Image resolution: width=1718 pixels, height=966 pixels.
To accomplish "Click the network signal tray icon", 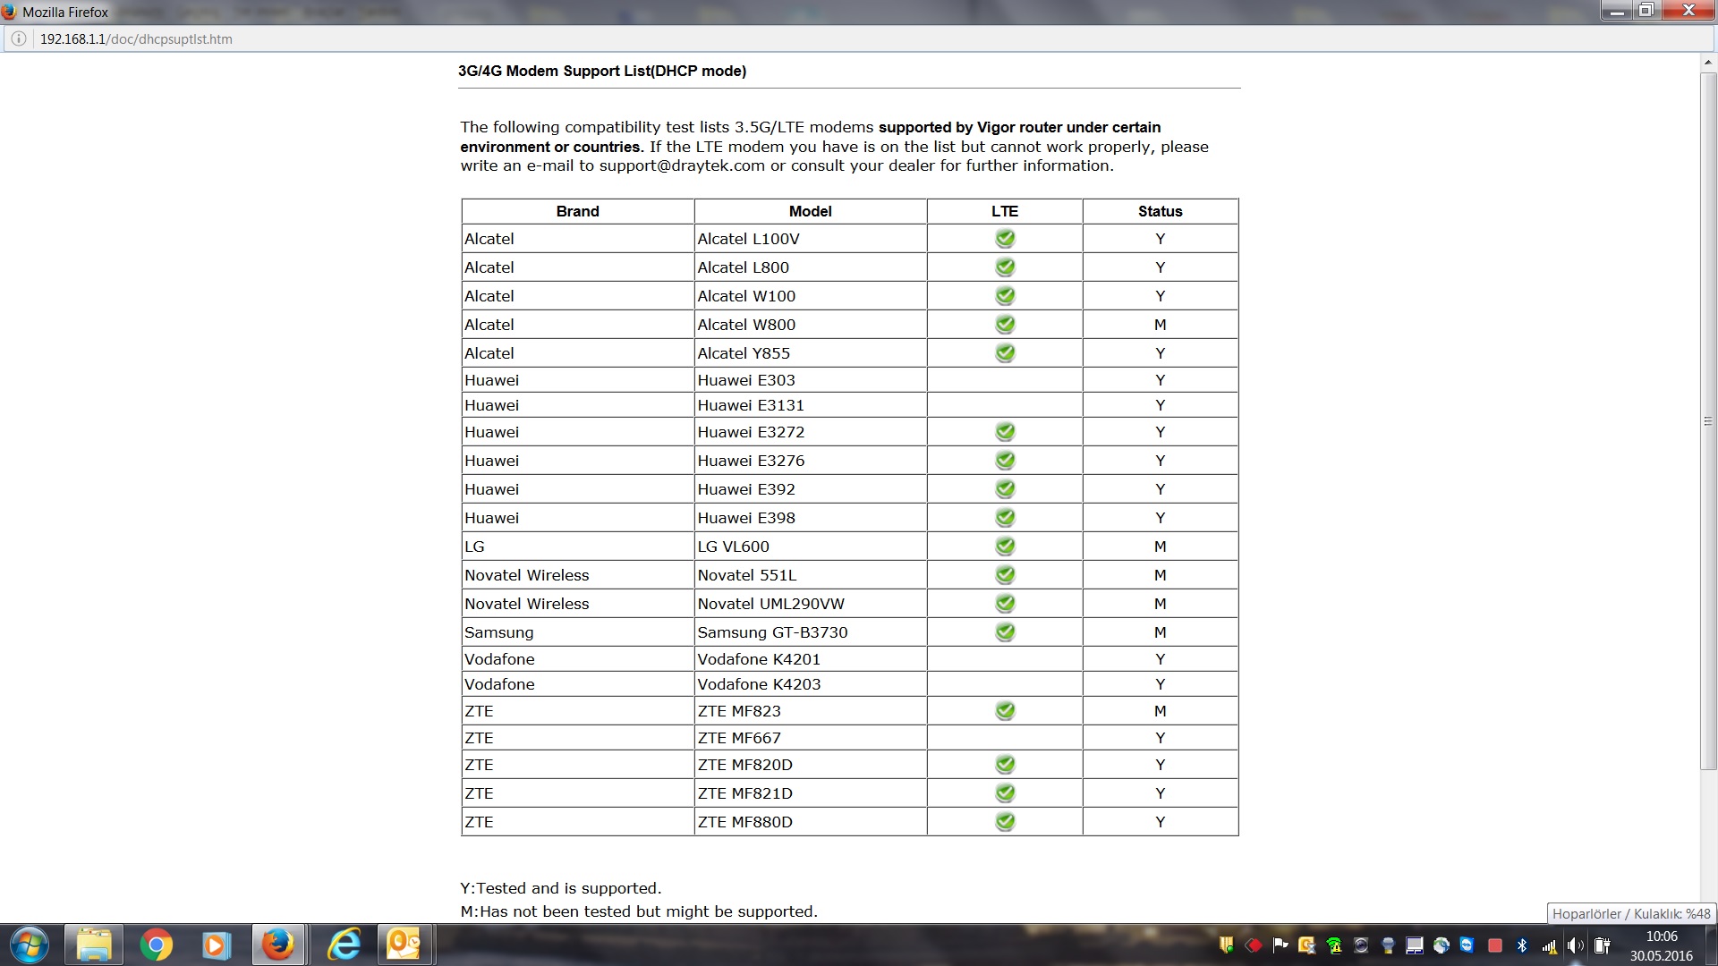I will point(1549,945).
